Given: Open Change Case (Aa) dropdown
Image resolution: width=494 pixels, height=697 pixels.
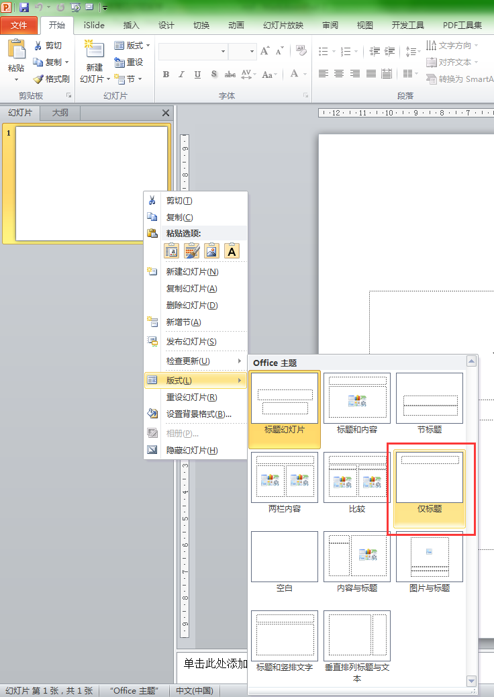Looking at the screenshot, I should pos(269,75).
